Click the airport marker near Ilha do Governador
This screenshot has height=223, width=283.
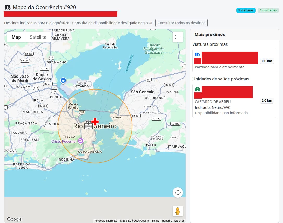pyautogui.click(x=63, y=80)
